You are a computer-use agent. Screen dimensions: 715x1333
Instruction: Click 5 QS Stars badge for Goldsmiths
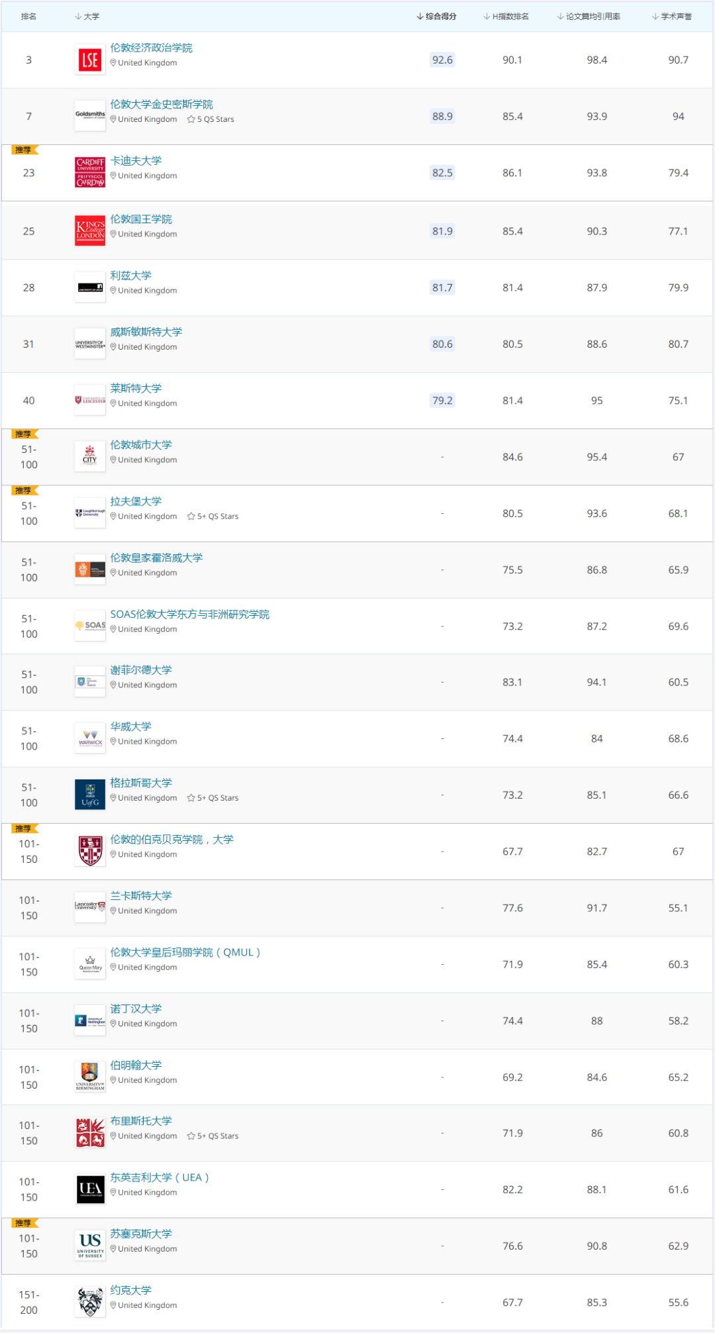pyautogui.click(x=211, y=119)
